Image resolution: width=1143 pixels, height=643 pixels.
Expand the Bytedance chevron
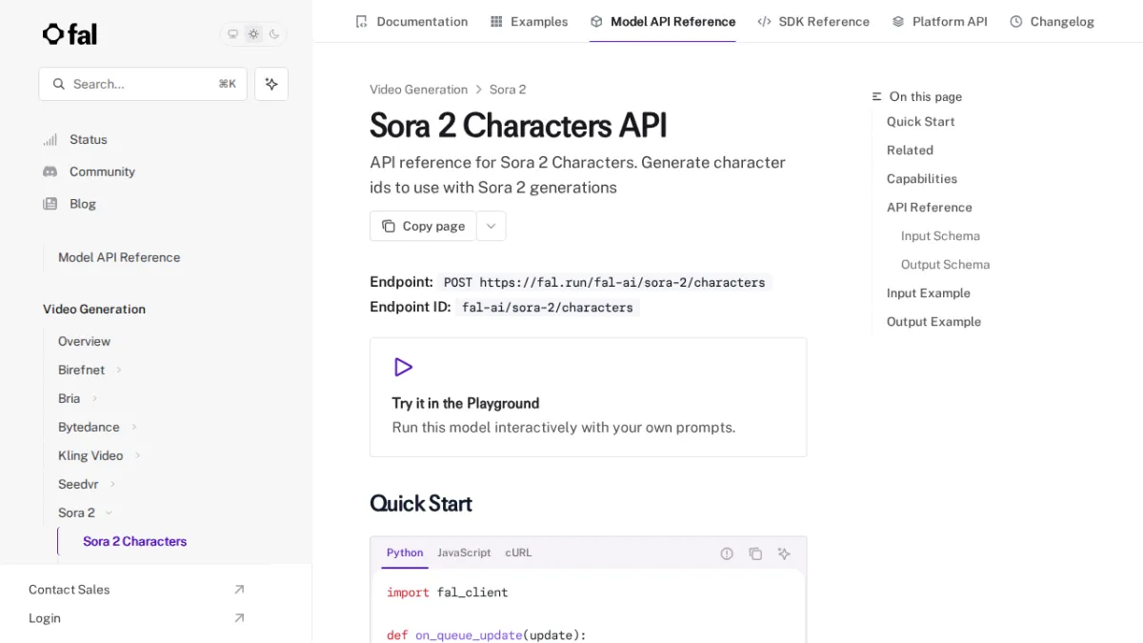[134, 427]
